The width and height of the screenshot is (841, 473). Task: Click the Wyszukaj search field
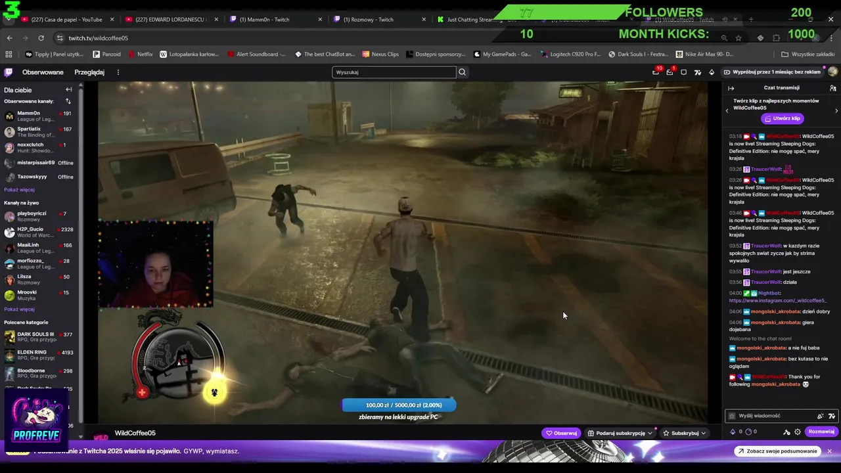[x=394, y=72]
